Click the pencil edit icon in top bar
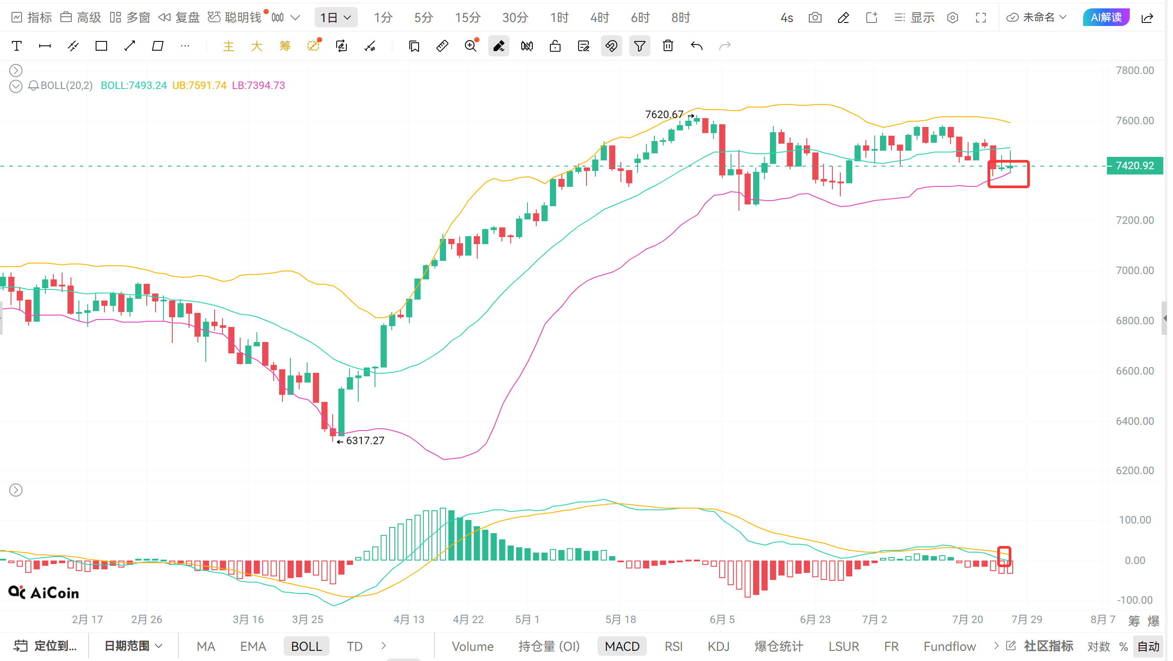This screenshot has height=661, width=1173. click(843, 18)
